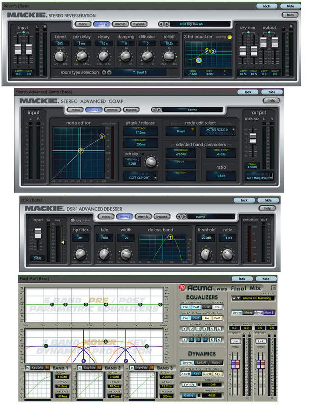
Task: Select node 1 in the reverb equalizer graph
Action: [199, 60]
